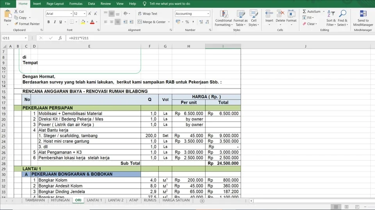This screenshot has width=375, height=210.
Task: Open the Merge & Center dropdown arrow
Action: tap(169, 22)
